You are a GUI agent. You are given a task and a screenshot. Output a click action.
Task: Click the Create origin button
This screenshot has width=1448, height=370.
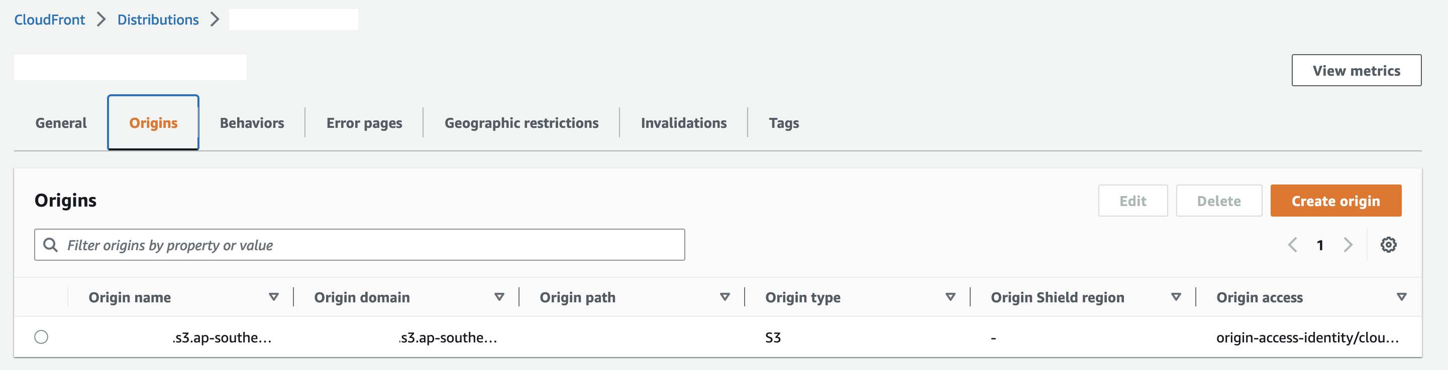[1335, 201]
